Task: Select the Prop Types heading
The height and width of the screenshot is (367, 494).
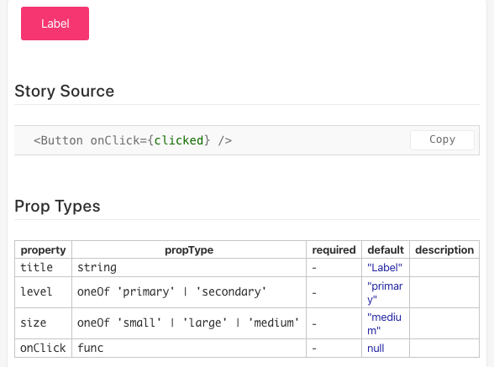Action: click(x=57, y=207)
